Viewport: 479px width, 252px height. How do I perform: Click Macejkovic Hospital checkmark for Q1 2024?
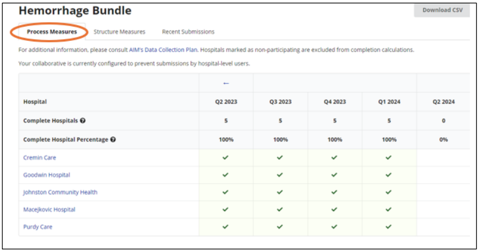point(388,210)
